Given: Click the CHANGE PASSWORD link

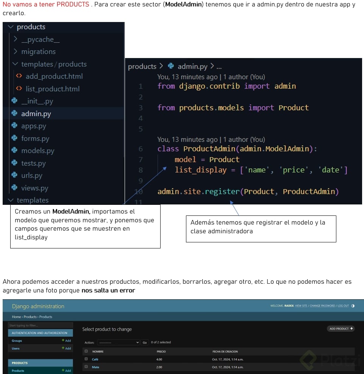Looking at the screenshot, I should pos(322,306).
